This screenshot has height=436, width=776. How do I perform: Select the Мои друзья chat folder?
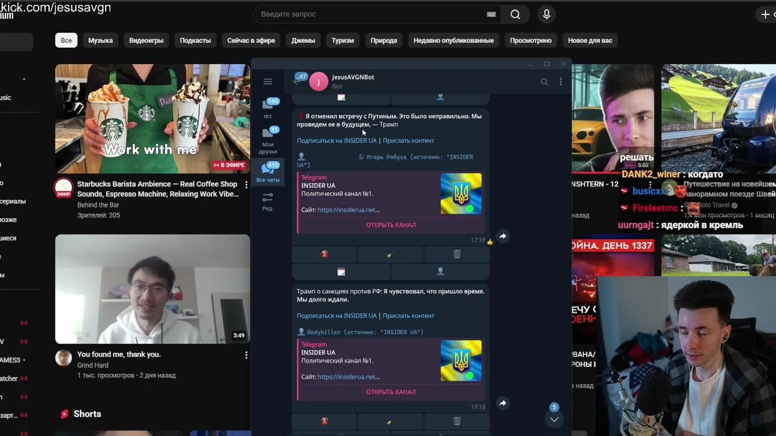[x=267, y=140]
